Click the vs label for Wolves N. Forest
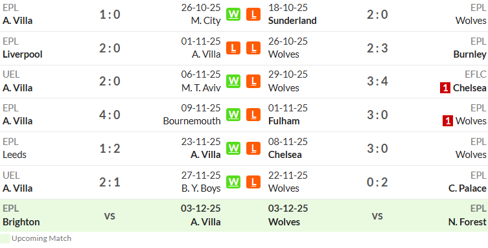This screenshot has width=488, height=248. pos(377,216)
